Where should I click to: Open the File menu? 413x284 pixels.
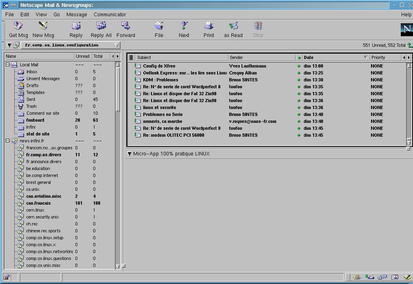pyautogui.click(x=9, y=15)
